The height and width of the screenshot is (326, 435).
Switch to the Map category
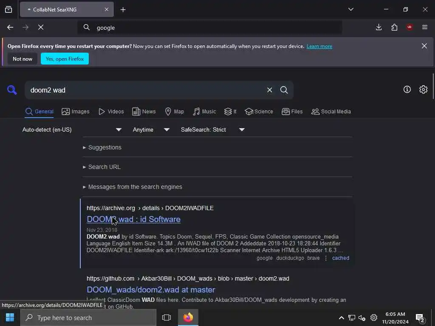point(175,112)
